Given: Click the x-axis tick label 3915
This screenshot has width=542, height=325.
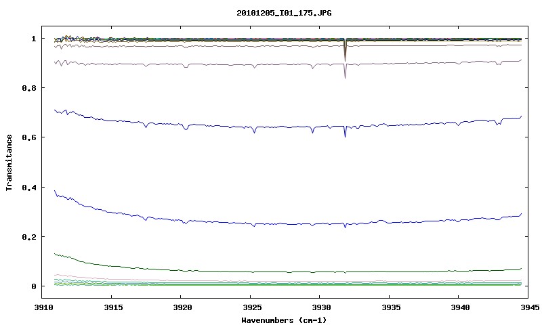Looking at the screenshot, I should click(113, 307).
